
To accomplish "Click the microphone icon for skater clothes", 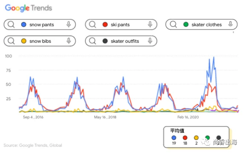I will coord(231,24).
